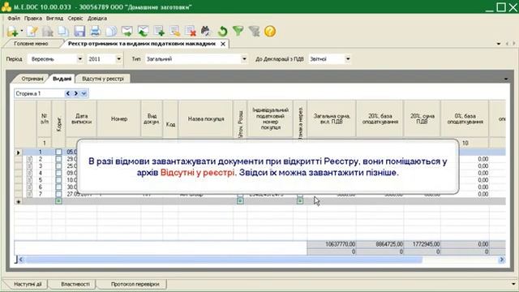Screen dimensions: 519x292
Task: Open the Наступні дії bottom tab
Action: pyautogui.click(x=28, y=284)
